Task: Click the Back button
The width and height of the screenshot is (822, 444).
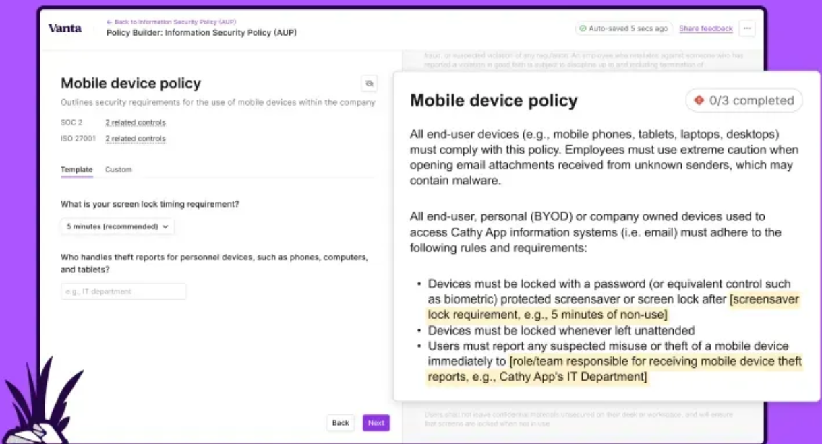Action: point(341,423)
